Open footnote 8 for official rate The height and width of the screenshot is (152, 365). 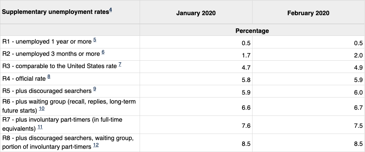tap(49, 77)
